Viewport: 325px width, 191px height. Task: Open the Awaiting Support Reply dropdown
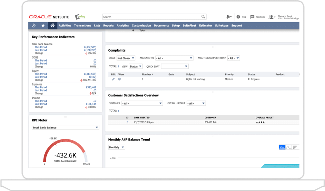[x=233, y=58]
